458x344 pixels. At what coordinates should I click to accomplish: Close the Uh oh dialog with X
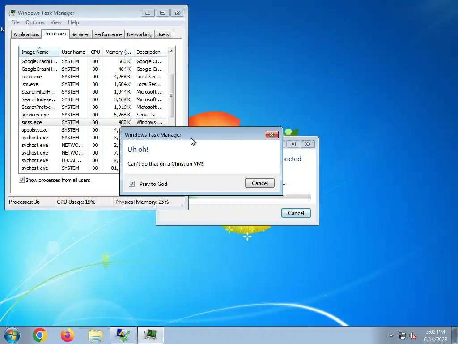click(271, 134)
